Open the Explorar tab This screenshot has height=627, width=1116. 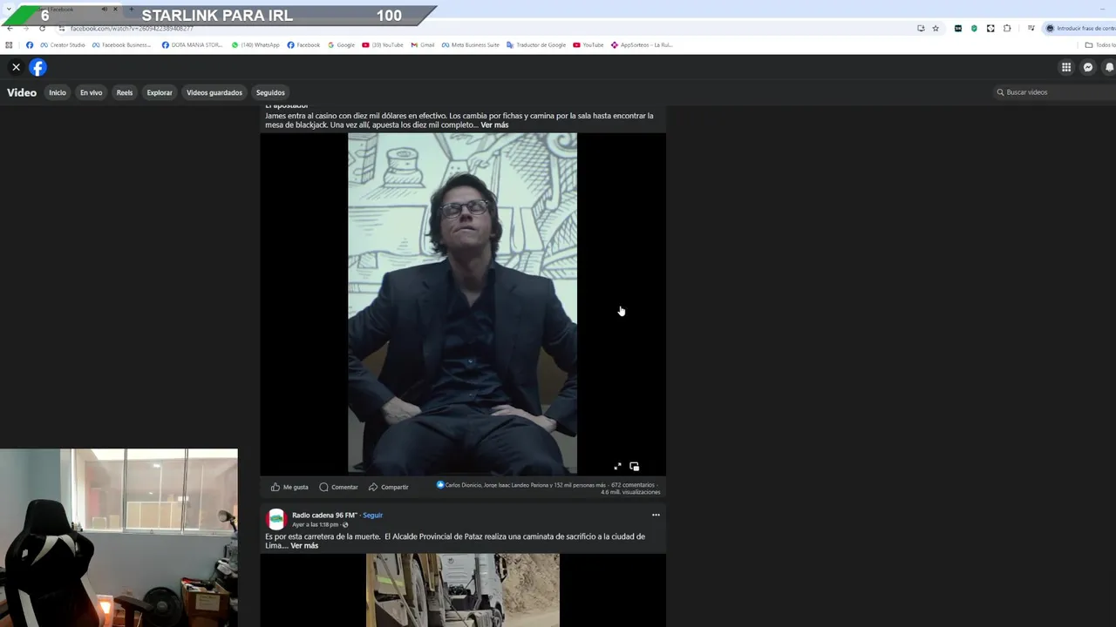click(x=160, y=92)
